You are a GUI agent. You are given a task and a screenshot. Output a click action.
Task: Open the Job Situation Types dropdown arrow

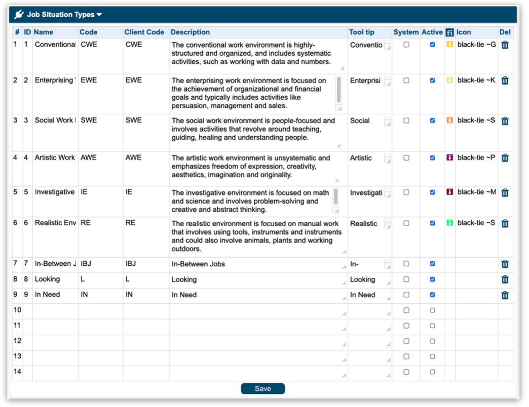pyautogui.click(x=99, y=15)
